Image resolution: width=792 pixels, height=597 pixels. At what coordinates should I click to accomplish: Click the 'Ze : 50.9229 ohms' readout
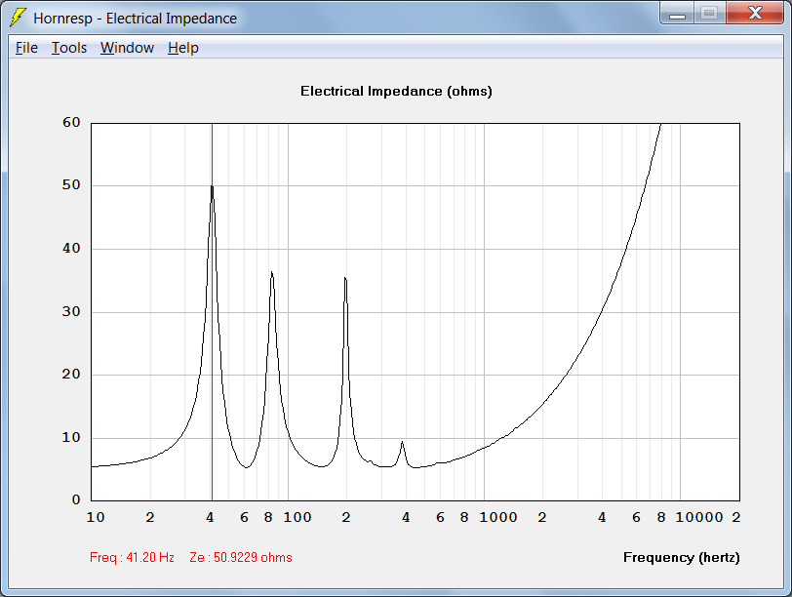click(x=241, y=558)
